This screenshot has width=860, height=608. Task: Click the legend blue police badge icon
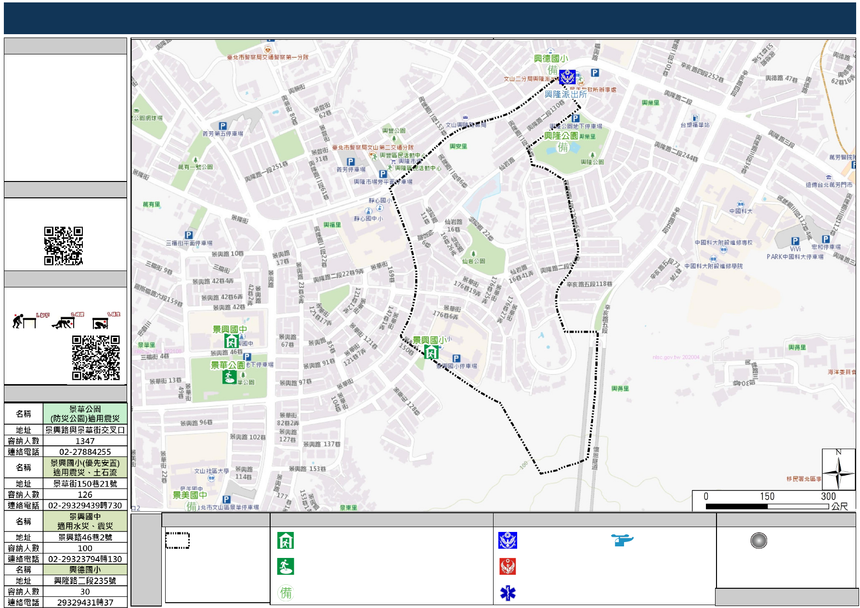508,541
